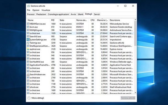
Task: Click the '23.824 K' memory value
Action: tap(104, 36)
